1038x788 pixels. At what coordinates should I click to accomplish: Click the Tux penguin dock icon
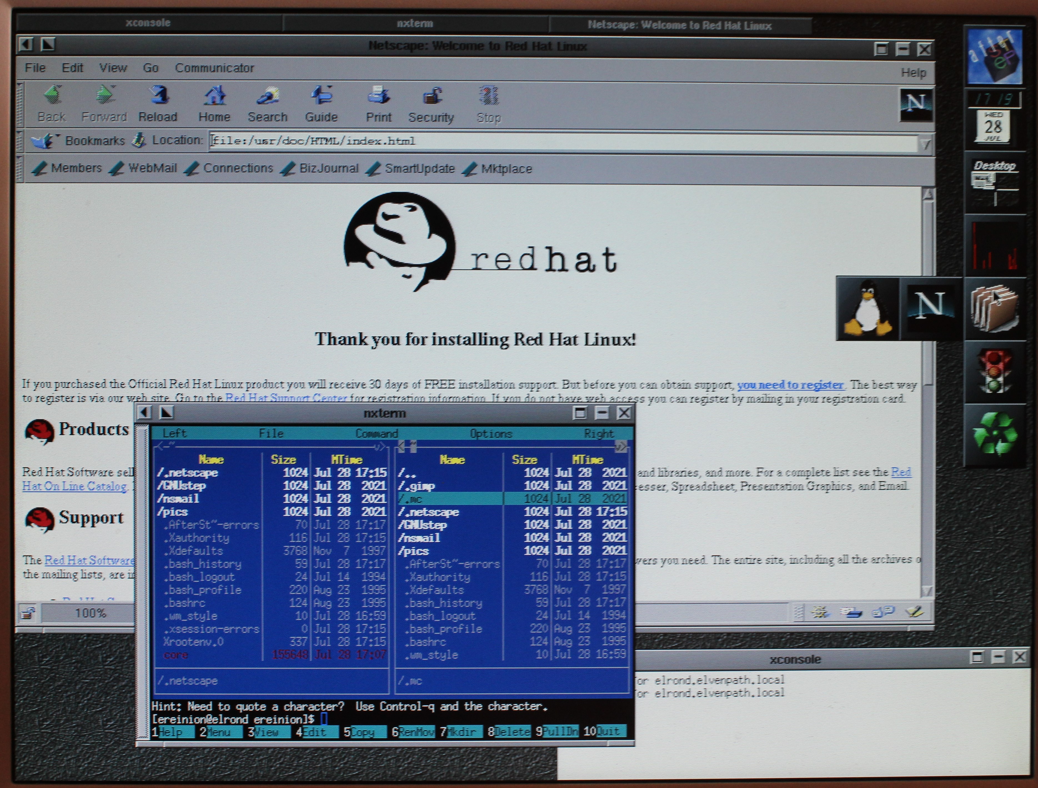point(867,308)
